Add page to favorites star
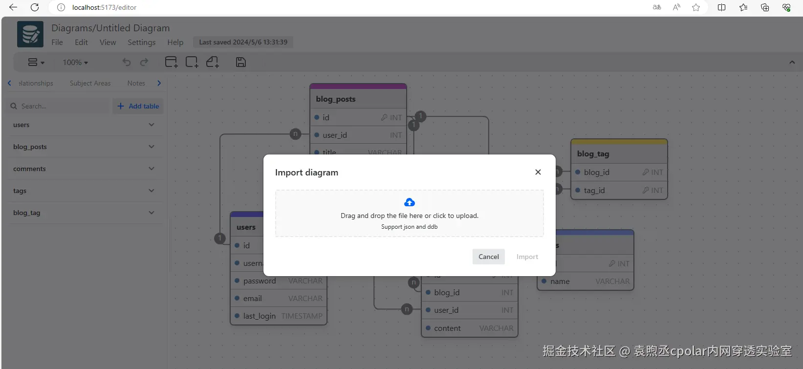Image resolution: width=803 pixels, height=369 pixels. coord(696,7)
